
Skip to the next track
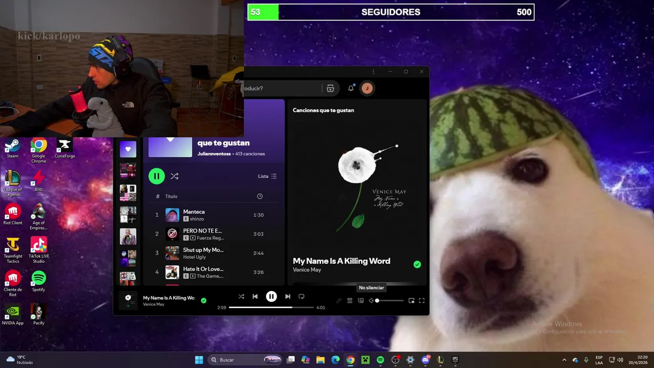pos(288,296)
